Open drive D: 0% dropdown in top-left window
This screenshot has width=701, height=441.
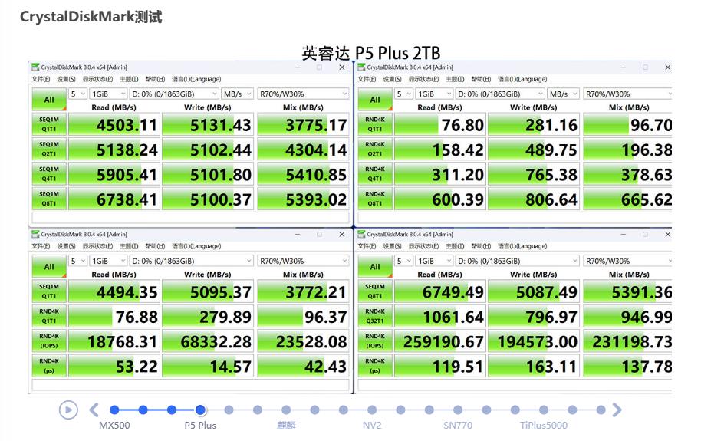[x=174, y=94]
